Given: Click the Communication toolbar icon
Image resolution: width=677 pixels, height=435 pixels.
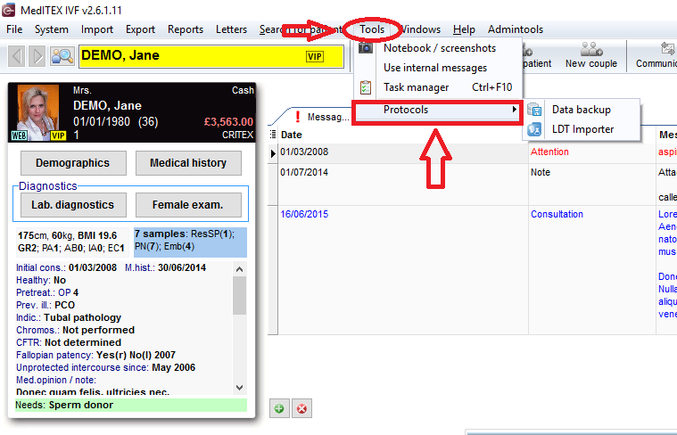Looking at the screenshot, I should tap(656, 55).
